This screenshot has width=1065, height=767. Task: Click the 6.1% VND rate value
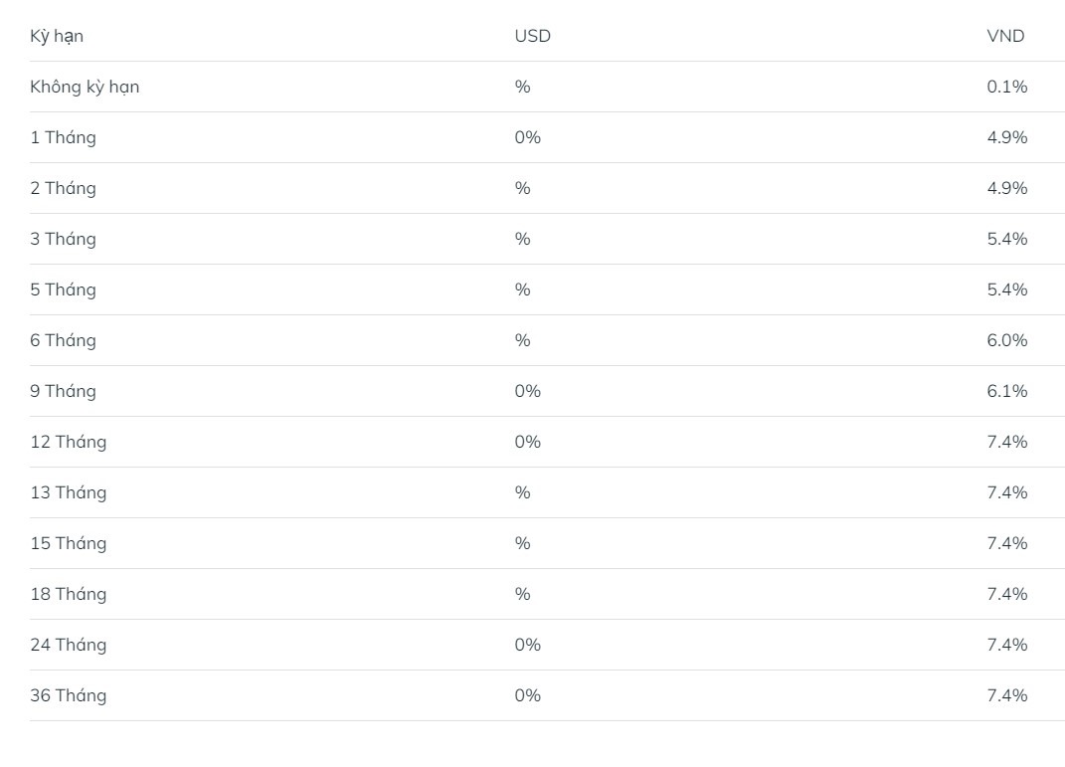[1006, 391]
